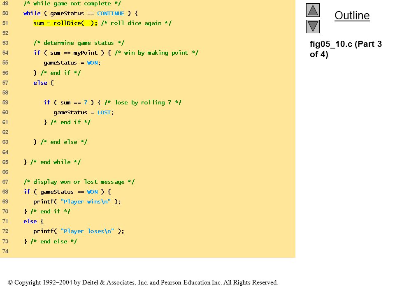Click 'if ( gameStatus == WON ) {' on line 68
Viewport: 395px width, 296px height.
[x=67, y=192]
